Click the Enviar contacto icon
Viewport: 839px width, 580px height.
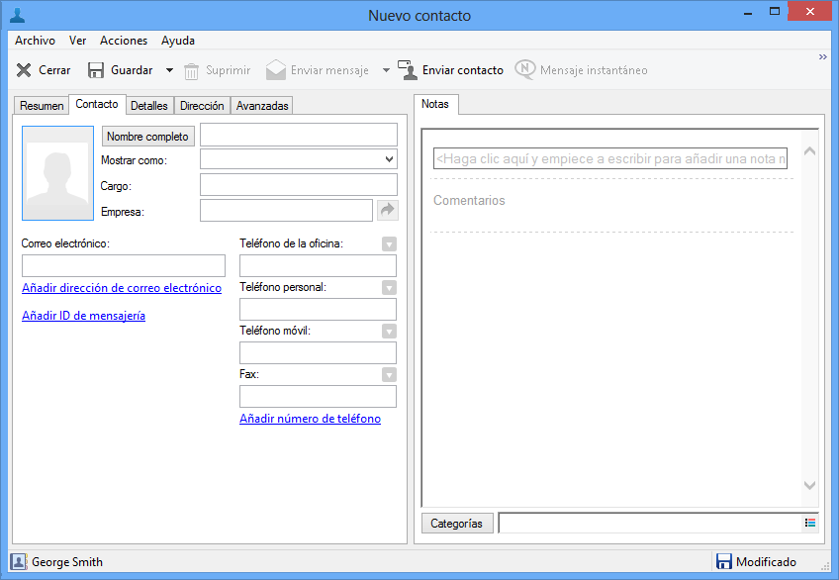tap(408, 70)
